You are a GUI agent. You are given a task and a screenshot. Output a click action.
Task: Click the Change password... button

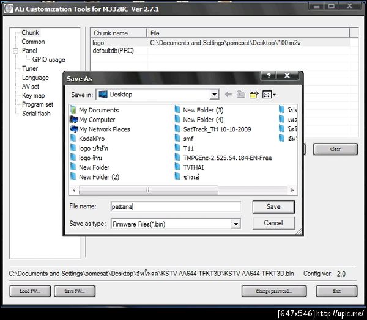274,291
